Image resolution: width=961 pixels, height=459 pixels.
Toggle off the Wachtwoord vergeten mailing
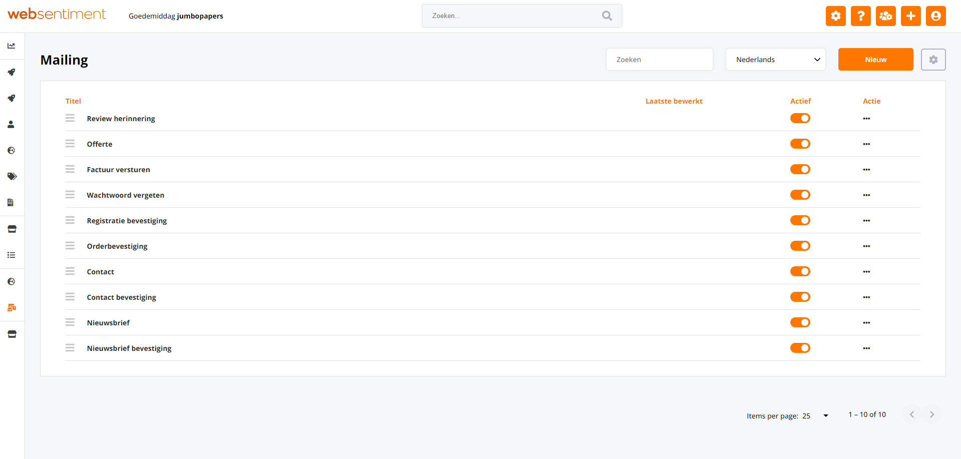[800, 195]
